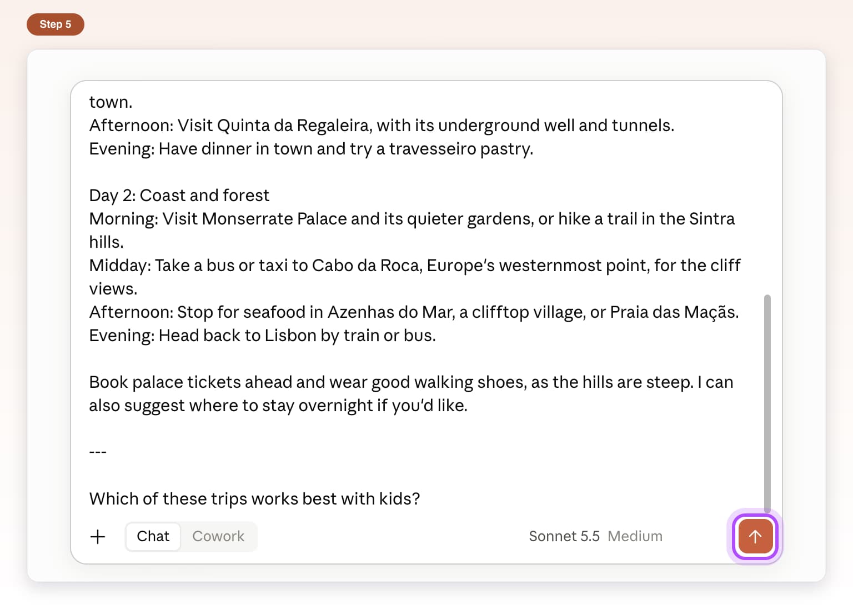This screenshot has width=853, height=609.
Task: Click the text mentioning Quinta da Regaleira
Action: click(382, 125)
